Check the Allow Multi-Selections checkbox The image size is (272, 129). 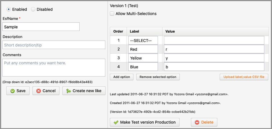click(112, 14)
